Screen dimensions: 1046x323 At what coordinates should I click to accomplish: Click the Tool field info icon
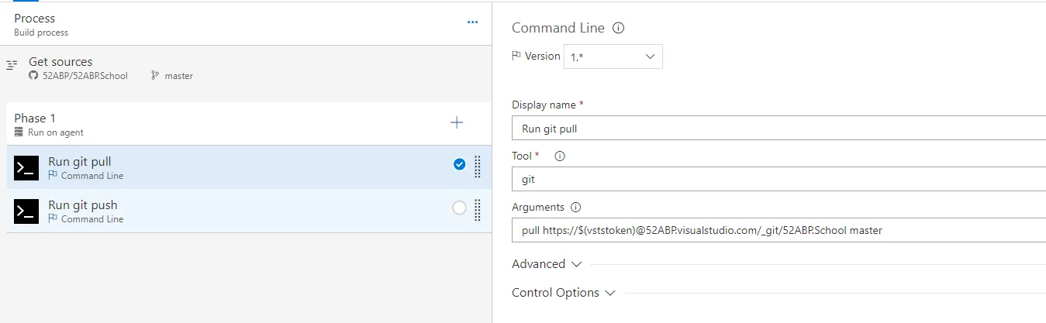[x=560, y=156]
